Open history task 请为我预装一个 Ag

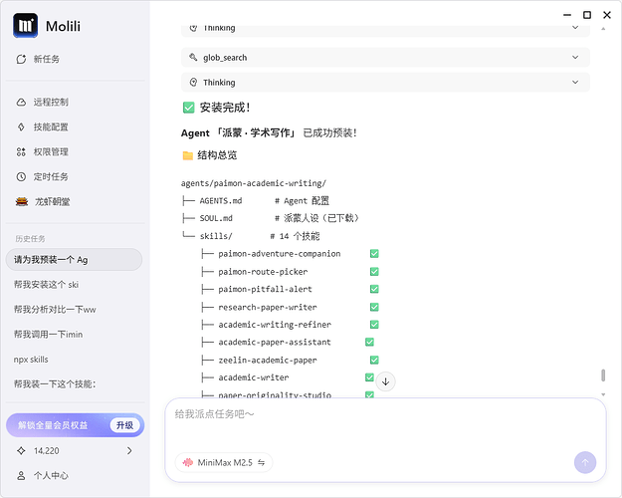[x=75, y=260]
